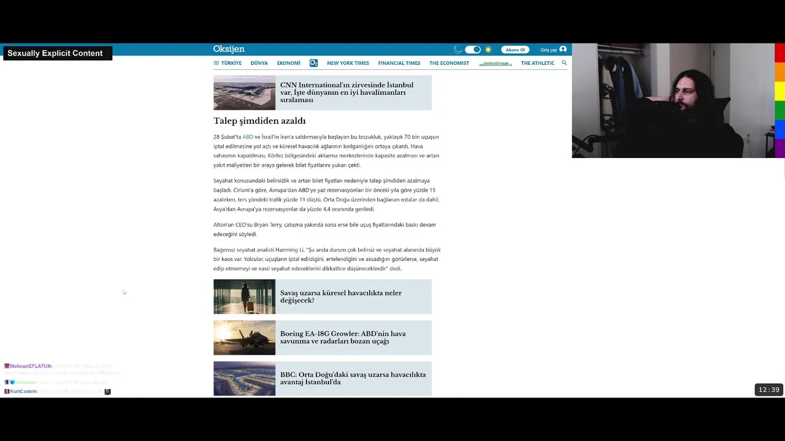
Task: Click the fighter jet thumbnail
Action: click(244, 337)
